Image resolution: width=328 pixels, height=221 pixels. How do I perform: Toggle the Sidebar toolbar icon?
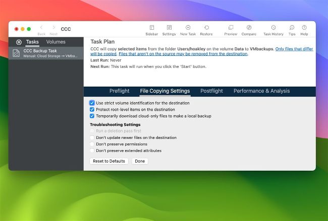151,28
